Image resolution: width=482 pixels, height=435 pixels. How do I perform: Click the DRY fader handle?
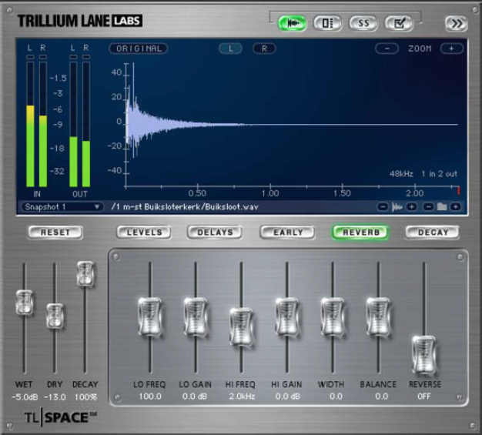55,316
